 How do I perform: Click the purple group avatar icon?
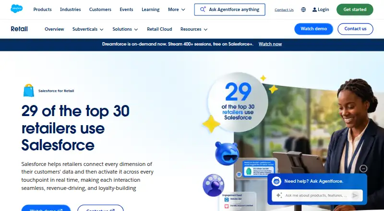tap(213, 185)
